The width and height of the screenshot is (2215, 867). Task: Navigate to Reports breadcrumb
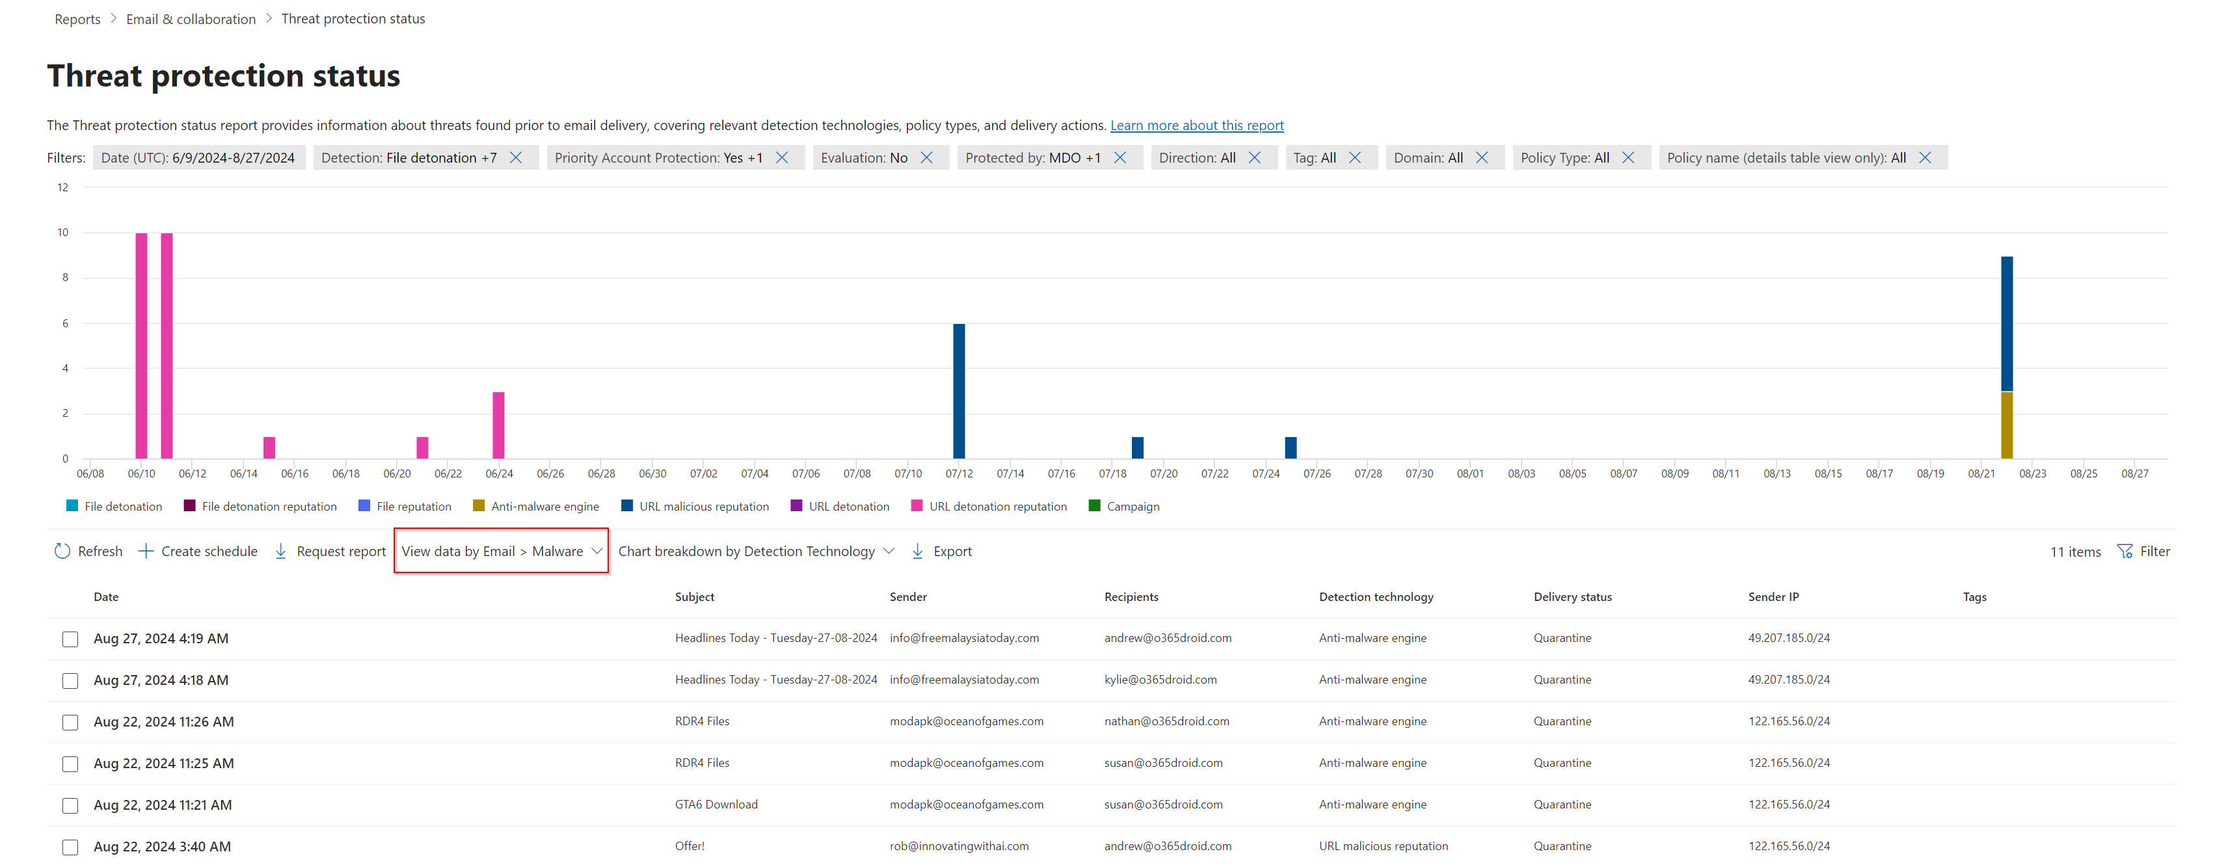click(x=77, y=18)
